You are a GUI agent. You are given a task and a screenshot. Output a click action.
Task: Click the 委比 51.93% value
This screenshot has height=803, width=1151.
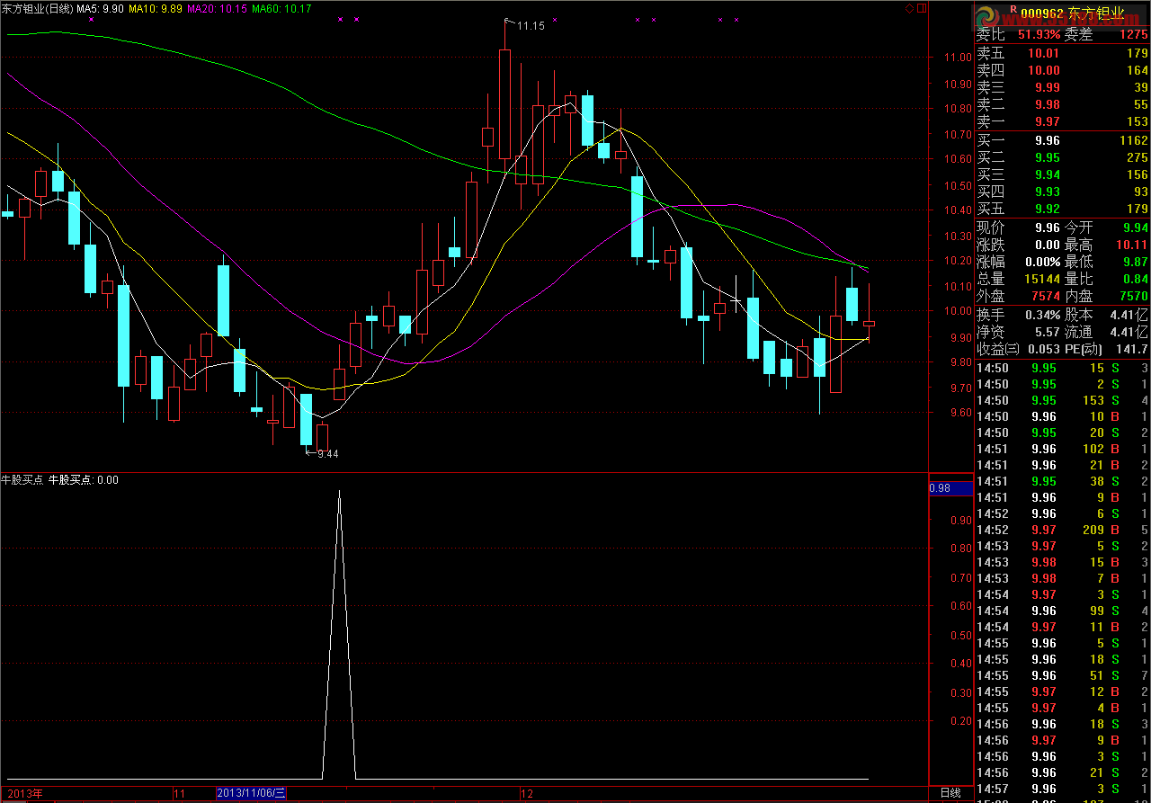tap(1039, 34)
